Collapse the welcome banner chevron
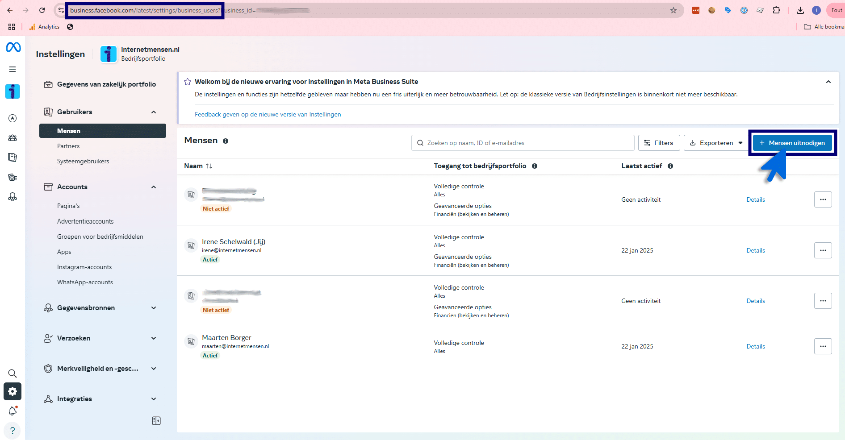The height and width of the screenshot is (440, 845). tap(828, 82)
